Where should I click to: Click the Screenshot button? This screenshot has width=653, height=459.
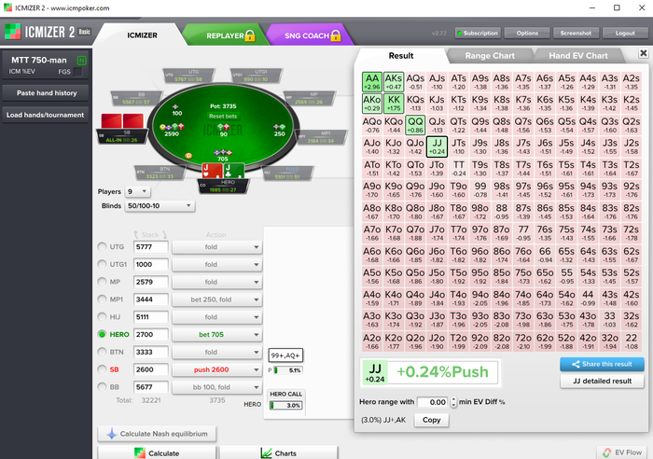tap(576, 33)
